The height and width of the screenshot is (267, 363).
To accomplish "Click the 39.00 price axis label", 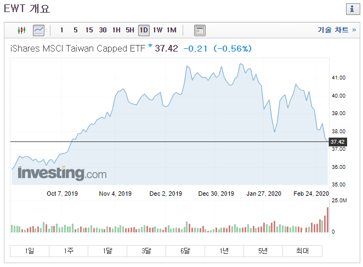I will 339,113.
